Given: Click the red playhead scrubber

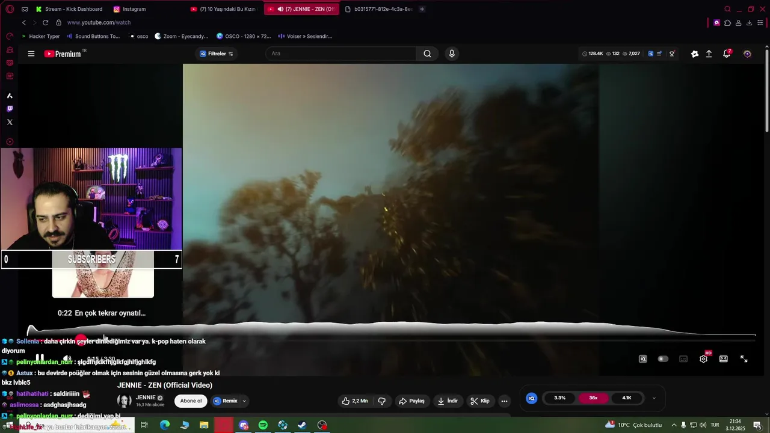Looking at the screenshot, I should (81, 340).
